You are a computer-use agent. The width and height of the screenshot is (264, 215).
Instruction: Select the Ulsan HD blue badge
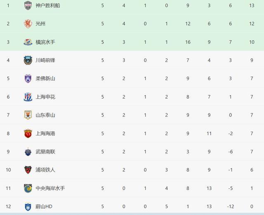[x=28, y=207]
